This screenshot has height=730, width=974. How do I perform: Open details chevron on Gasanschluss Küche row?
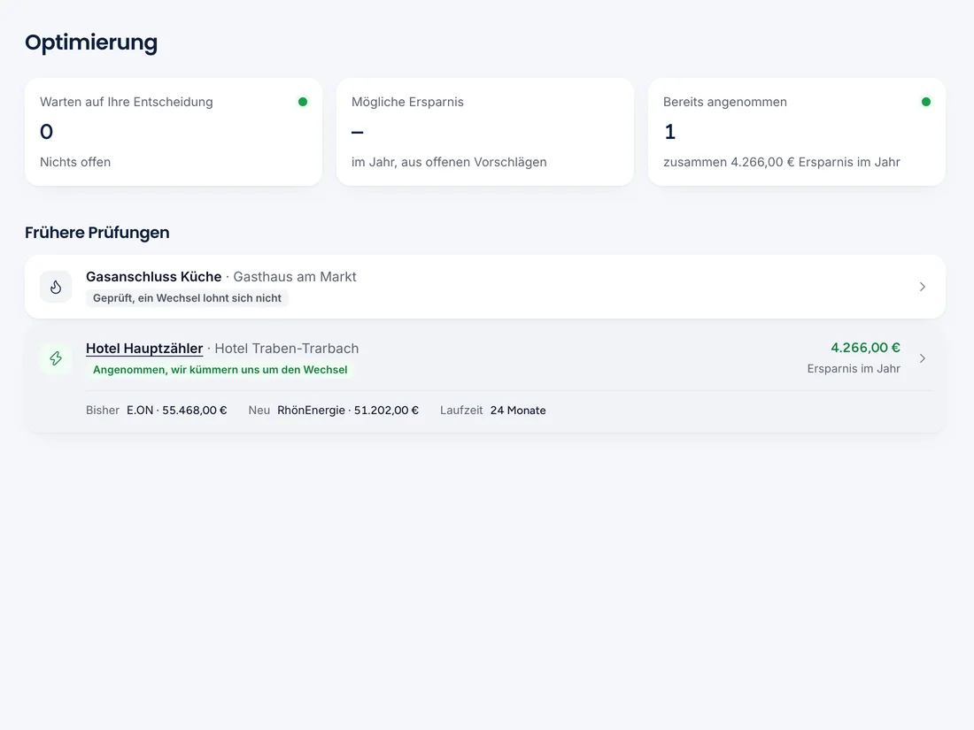pos(923,287)
